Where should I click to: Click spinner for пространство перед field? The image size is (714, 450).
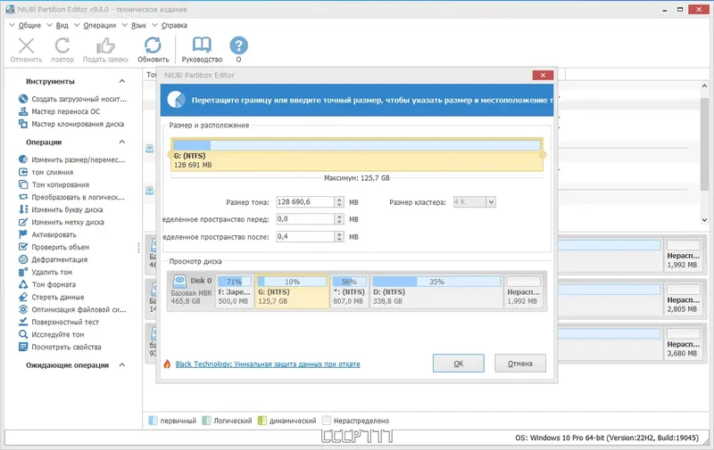point(339,219)
